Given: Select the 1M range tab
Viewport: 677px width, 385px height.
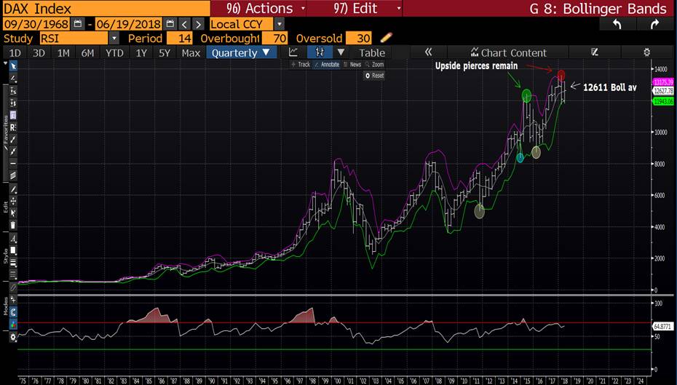Looking at the screenshot, I should click(x=63, y=52).
